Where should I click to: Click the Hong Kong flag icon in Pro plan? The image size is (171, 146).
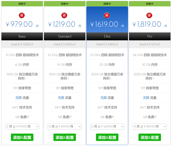point(149,15)
